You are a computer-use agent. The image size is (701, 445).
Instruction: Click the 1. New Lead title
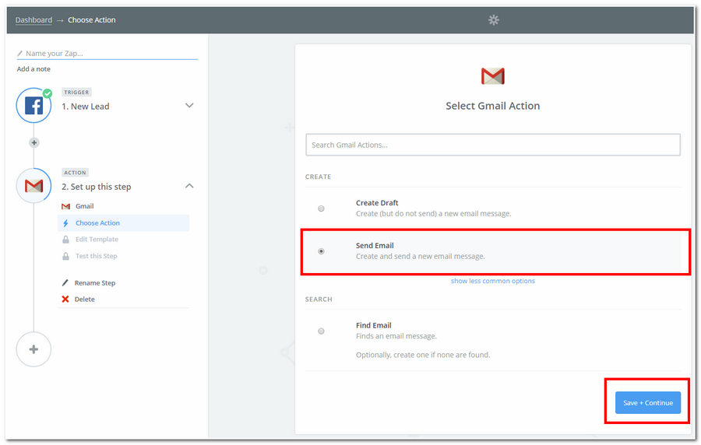86,107
